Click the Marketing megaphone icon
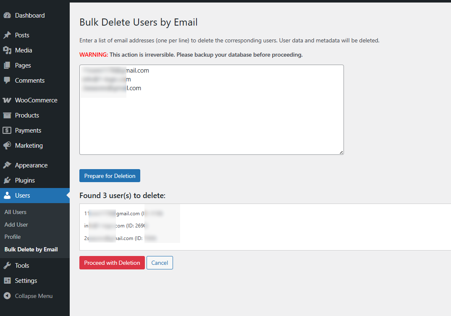 [x=7, y=146]
